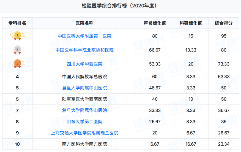Click the 科研标化值 column header
Image resolution: width=241 pixels, height=152 pixels.
tap(191, 23)
